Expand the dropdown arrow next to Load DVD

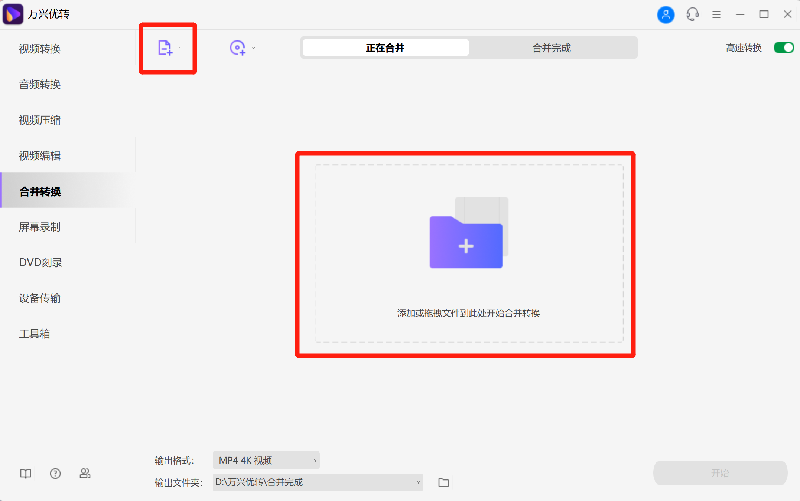tap(254, 48)
